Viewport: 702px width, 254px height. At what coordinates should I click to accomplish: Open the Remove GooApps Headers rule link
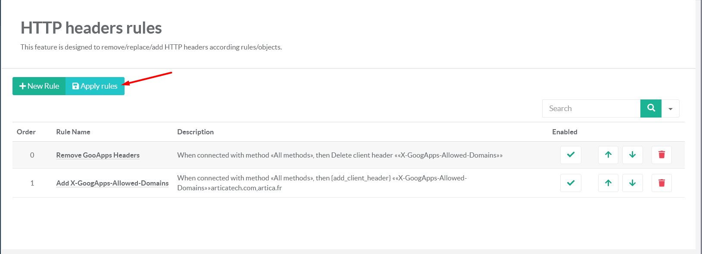98,155
